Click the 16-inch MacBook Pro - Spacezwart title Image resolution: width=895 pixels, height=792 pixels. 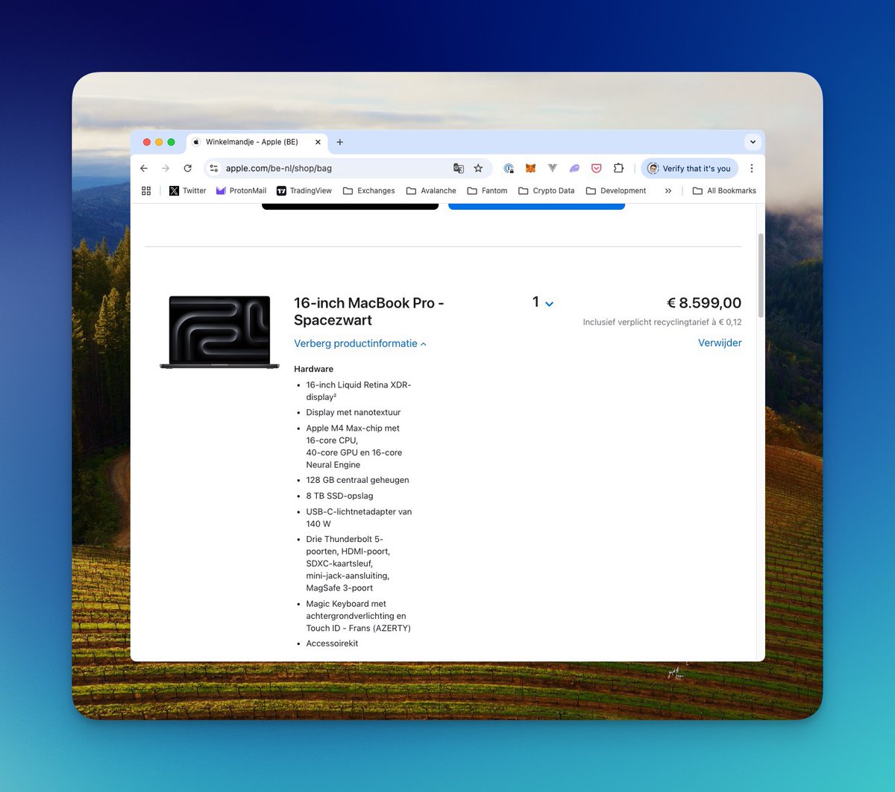[x=369, y=311]
